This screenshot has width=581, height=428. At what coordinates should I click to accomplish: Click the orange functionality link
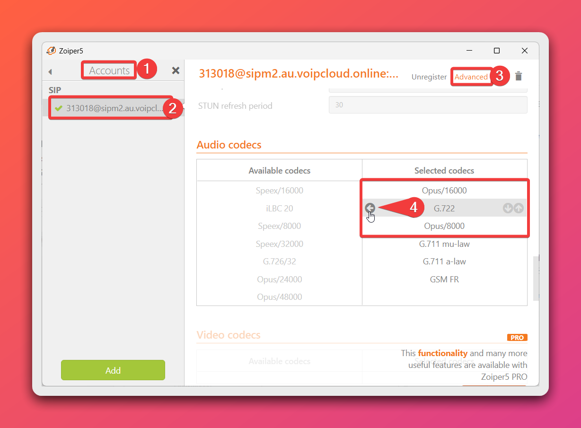pos(442,353)
